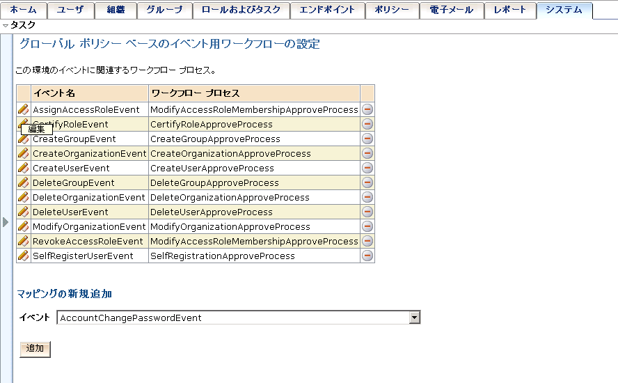
Task: Open the ポリシー tab
Action: coord(392,10)
